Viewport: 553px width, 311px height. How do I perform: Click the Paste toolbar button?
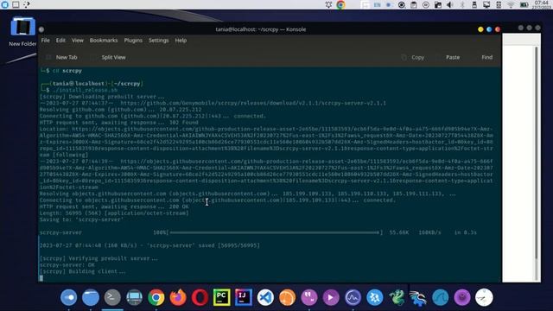click(x=448, y=57)
